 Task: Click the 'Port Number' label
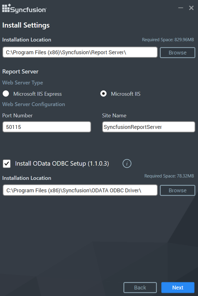coord(17,116)
